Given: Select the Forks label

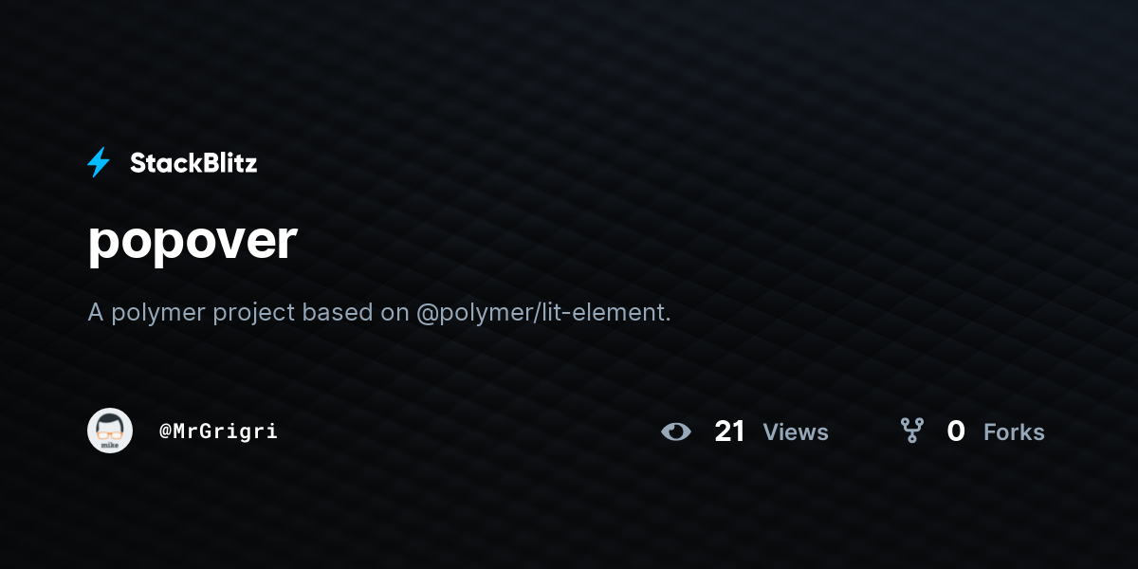Looking at the screenshot, I should [1014, 432].
